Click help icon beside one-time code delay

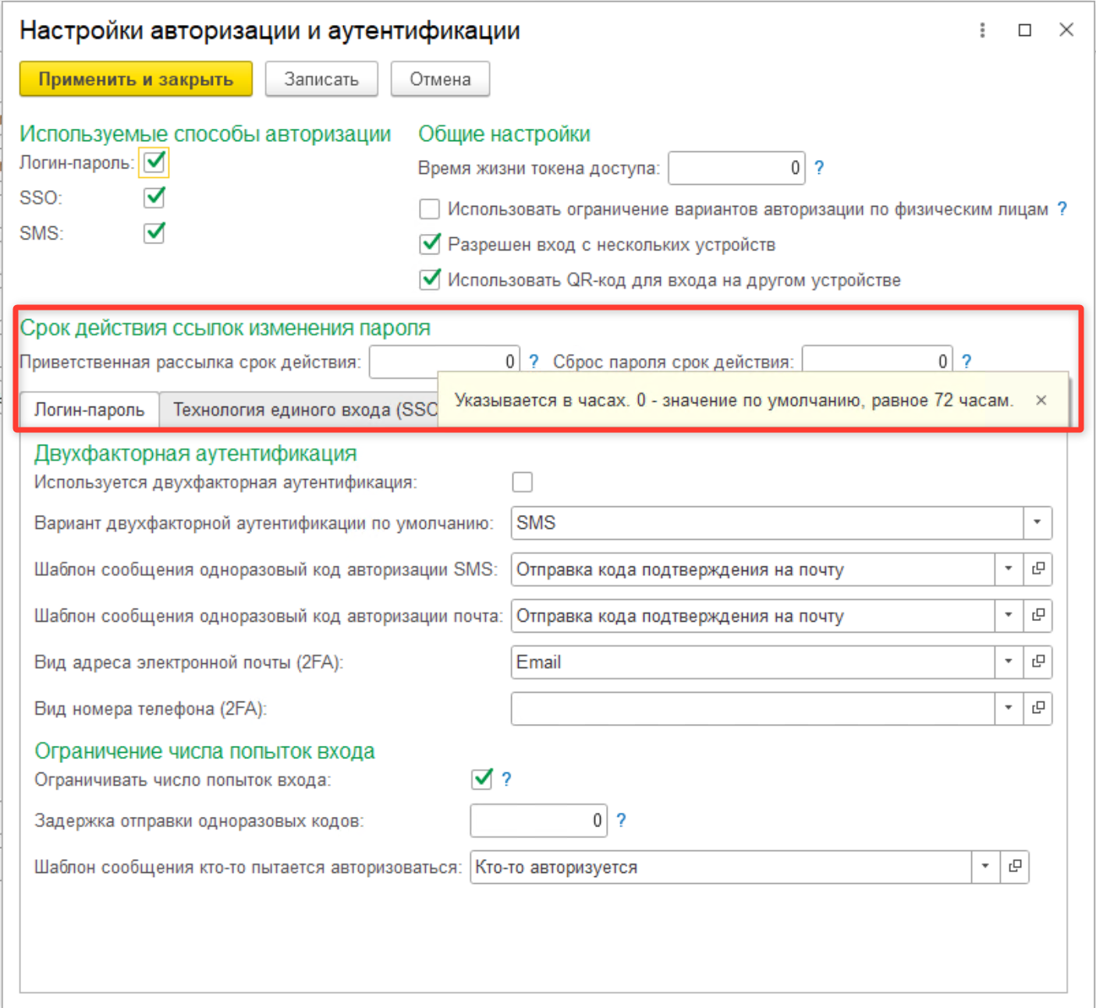(x=621, y=820)
